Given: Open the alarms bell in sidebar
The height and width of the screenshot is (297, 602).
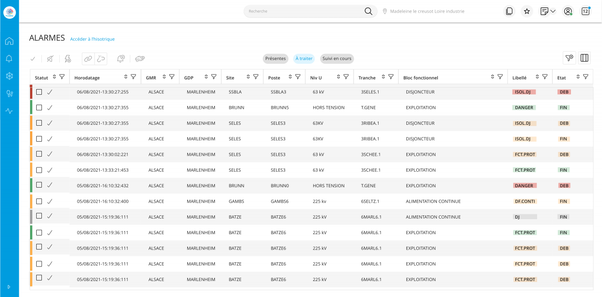Looking at the screenshot, I should point(9,59).
